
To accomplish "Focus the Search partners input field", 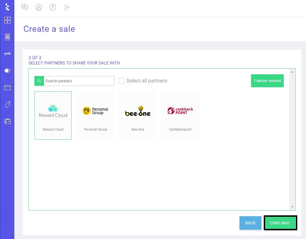I will [79, 81].
